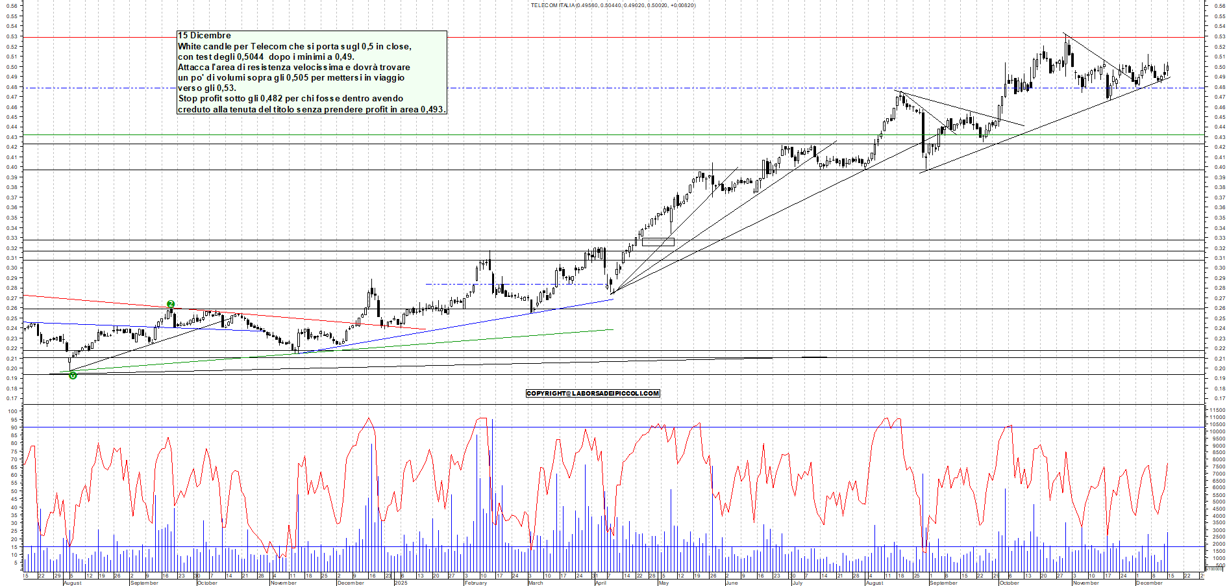Click the 100 level on oscillator left scale
The width and height of the screenshot is (1227, 586).
(12, 411)
